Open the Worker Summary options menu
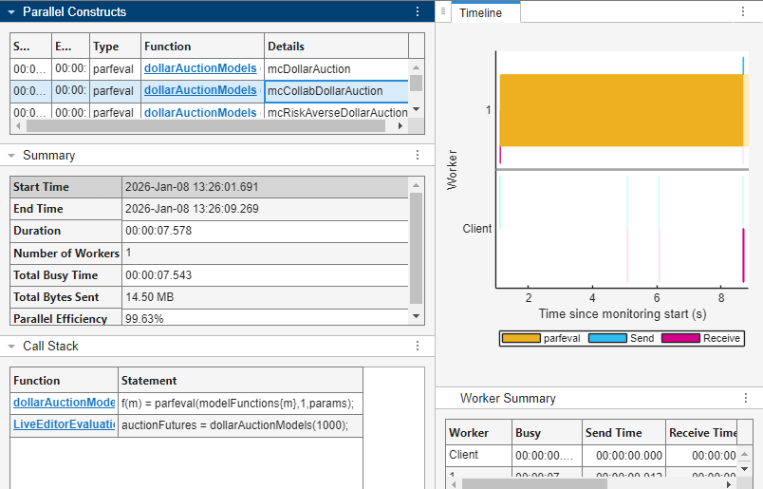The image size is (763, 489). pos(746,398)
